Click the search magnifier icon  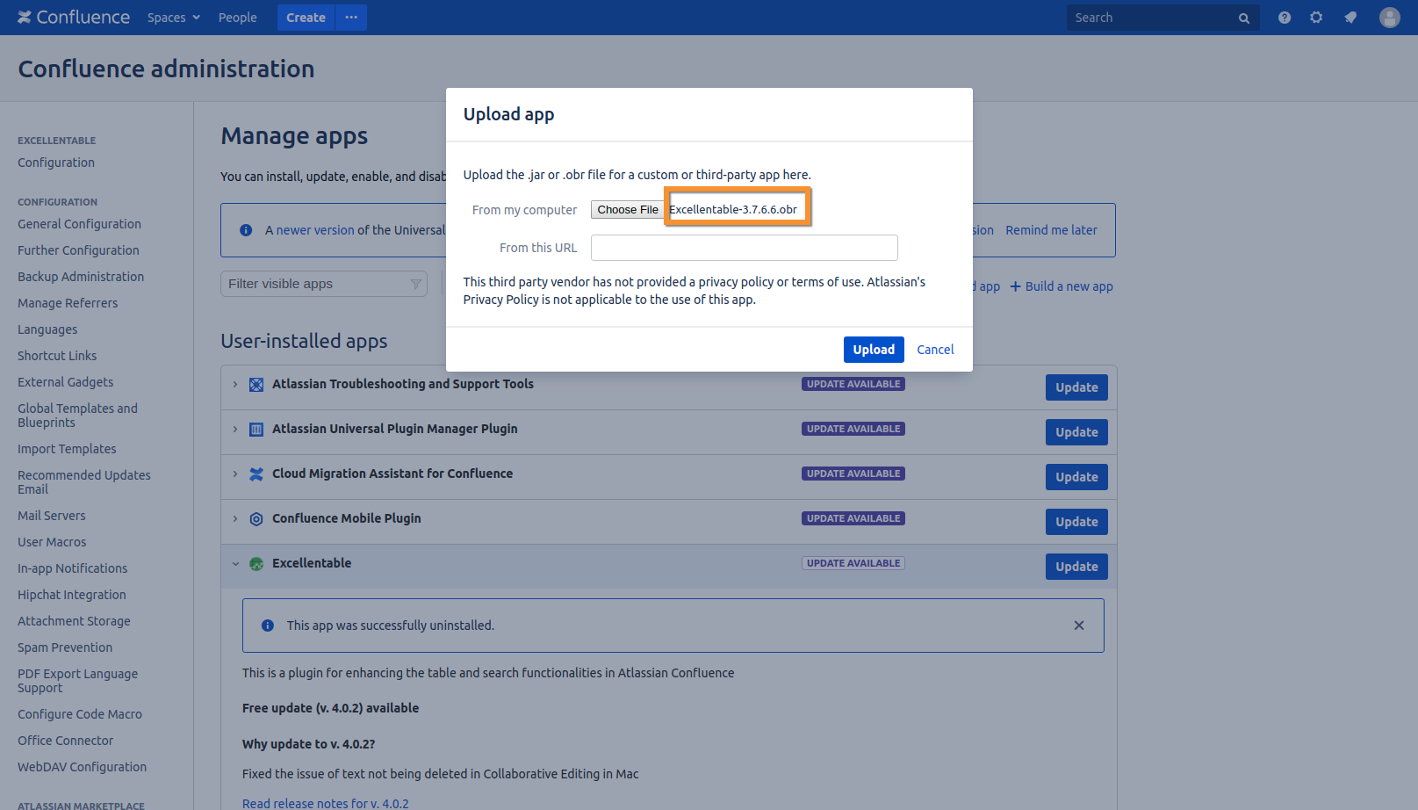(x=1244, y=18)
